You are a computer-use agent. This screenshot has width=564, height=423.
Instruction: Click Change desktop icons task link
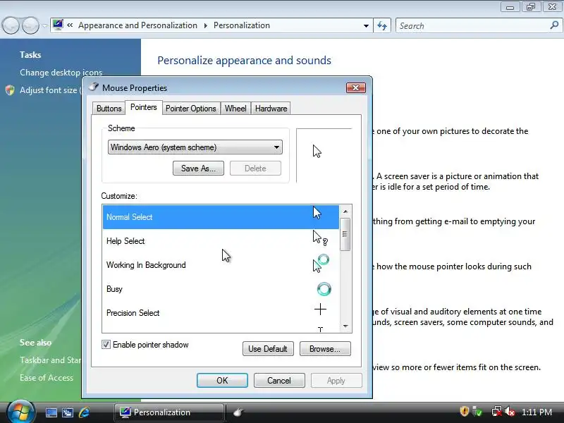click(x=61, y=73)
